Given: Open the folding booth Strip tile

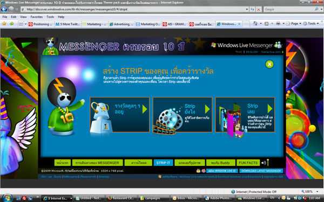Looking at the screenshot, I should [x=245, y=115].
